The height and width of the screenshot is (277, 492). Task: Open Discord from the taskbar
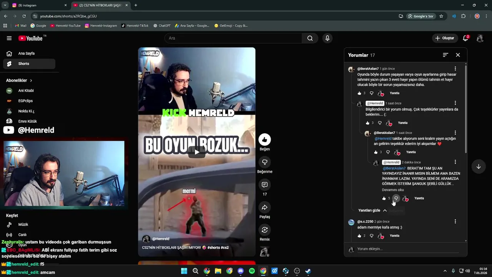click(241, 271)
